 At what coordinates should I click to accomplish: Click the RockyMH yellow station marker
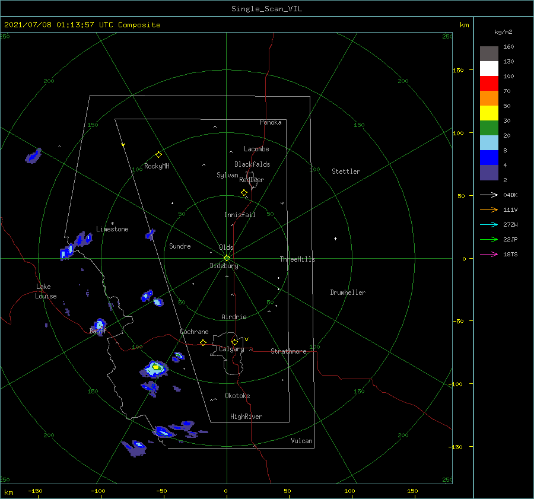point(158,155)
